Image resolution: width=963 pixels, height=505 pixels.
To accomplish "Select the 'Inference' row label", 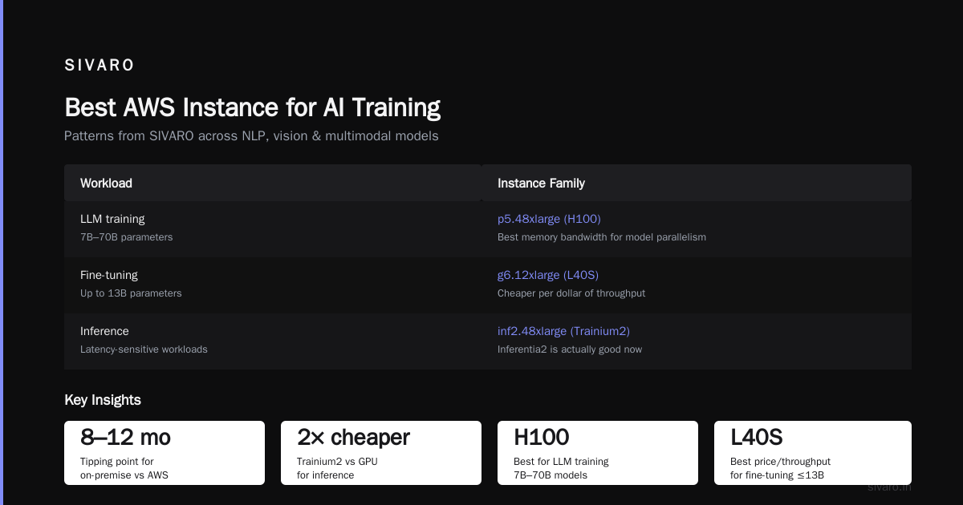I will (104, 331).
